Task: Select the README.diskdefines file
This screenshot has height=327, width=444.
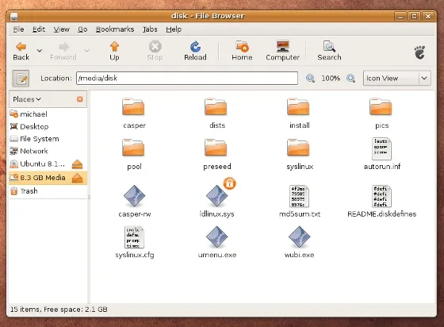Action: (381, 202)
